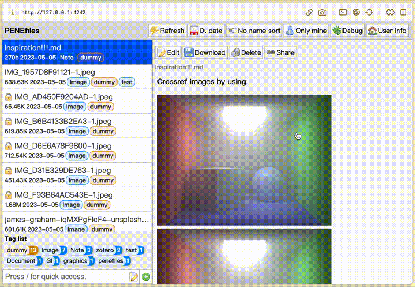
Task: Click the lock icon on IMG_D6E6A78F9800-1.jpeg
Action: pyautogui.click(x=9, y=146)
